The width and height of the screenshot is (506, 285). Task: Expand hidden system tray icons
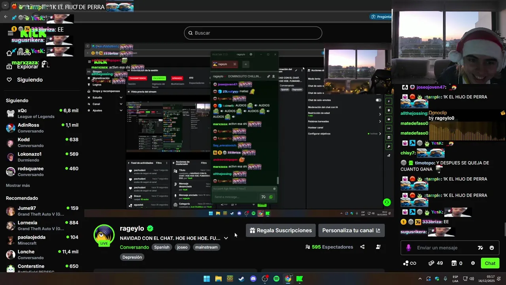click(420, 279)
